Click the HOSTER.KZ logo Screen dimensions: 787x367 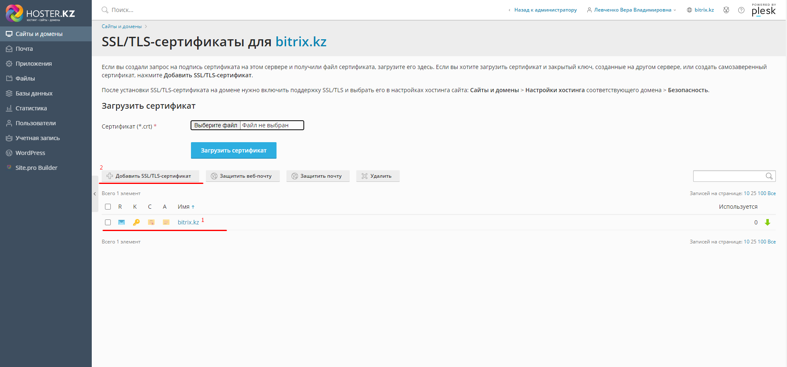[x=41, y=13]
